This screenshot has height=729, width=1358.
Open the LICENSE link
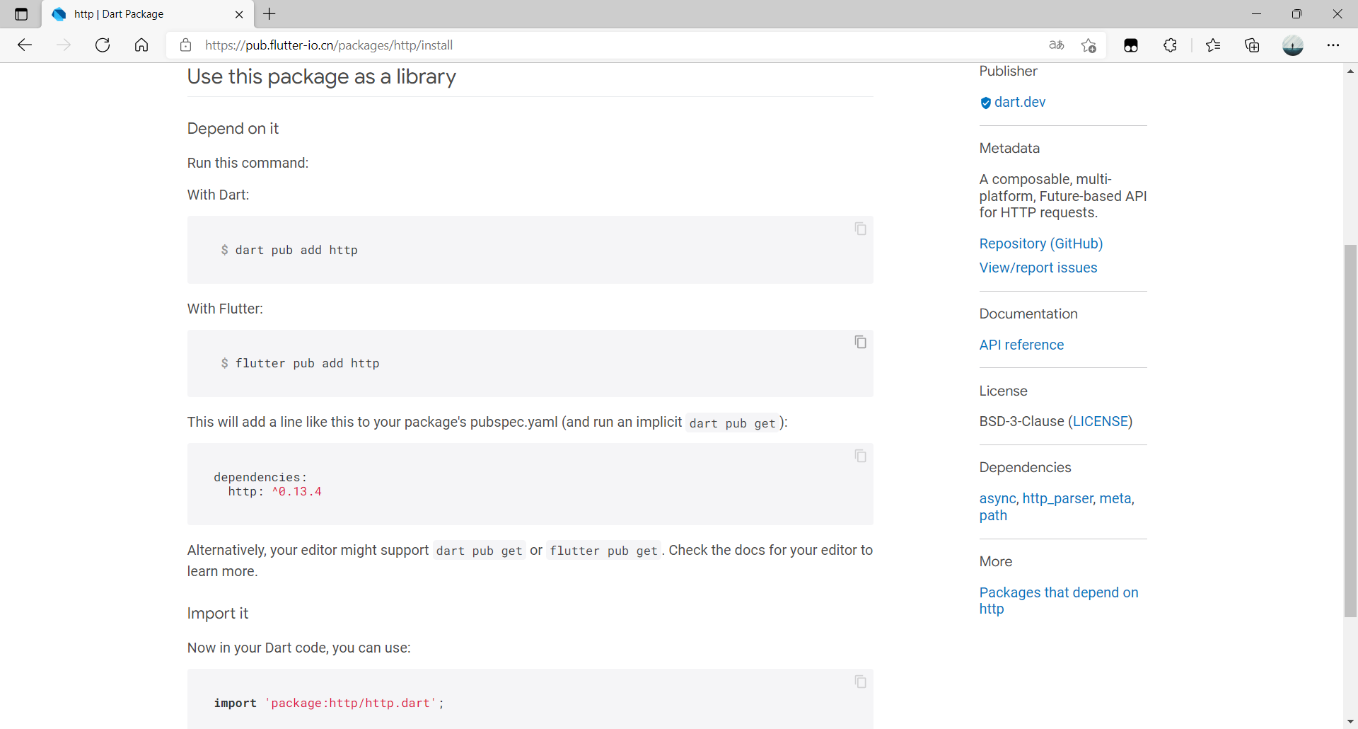[1101, 421]
